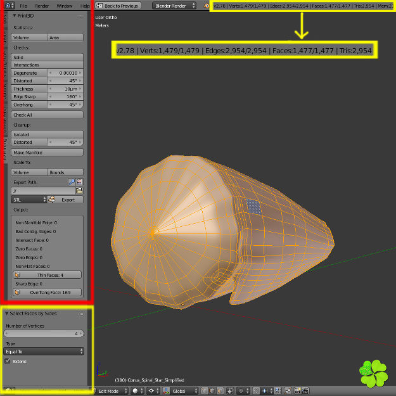Open the STL export format dropdown
396x396 pixels.
pos(29,200)
